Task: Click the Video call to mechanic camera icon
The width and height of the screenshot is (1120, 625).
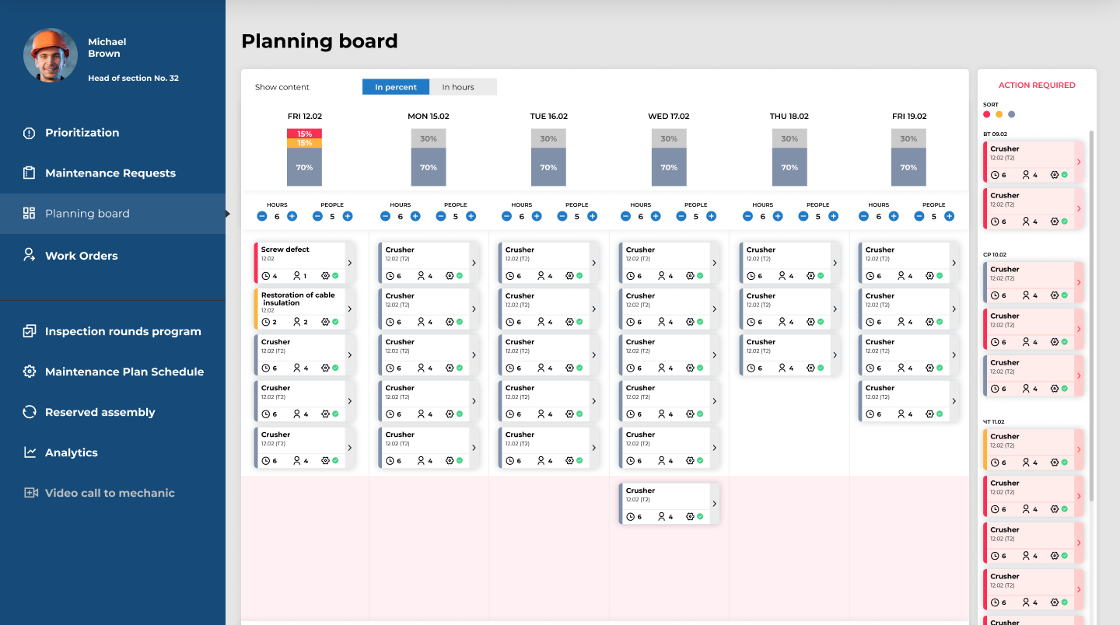Action: pos(31,493)
